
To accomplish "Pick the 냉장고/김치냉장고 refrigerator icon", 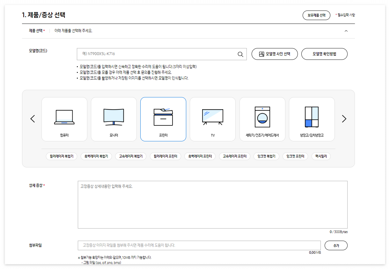I will (x=312, y=119).
